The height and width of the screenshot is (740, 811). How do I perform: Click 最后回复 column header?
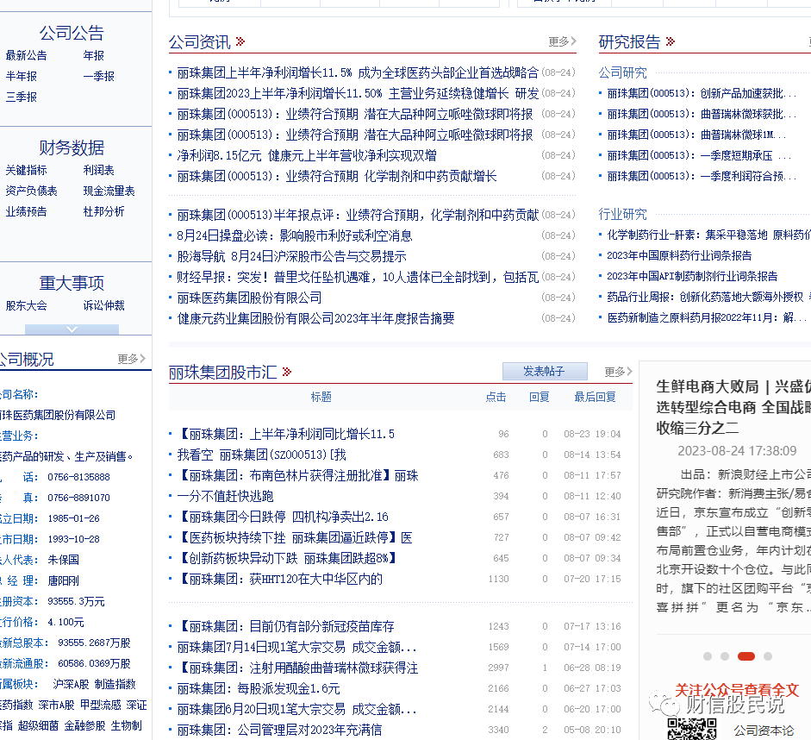click(x=596, y=397)
